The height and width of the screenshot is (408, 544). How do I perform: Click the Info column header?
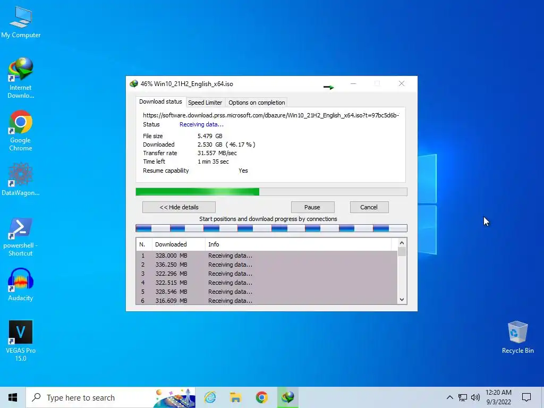point(299,244)
